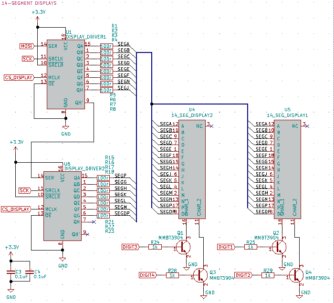Click the Q3 MMBT3904 transistor symbol

(201, 275)
